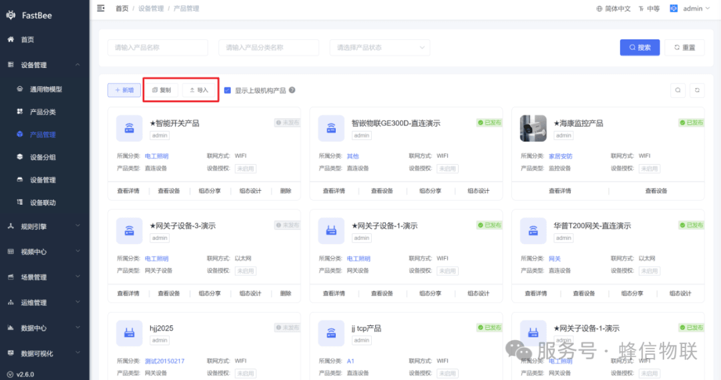This screenshot has height=380, width=721.
Task: Click 电工照明 category link on ★智能开关产品
Action: (157, 156)
